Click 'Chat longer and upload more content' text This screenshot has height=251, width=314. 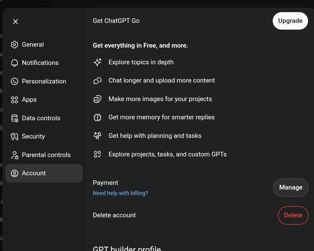[x=162, y=81]
